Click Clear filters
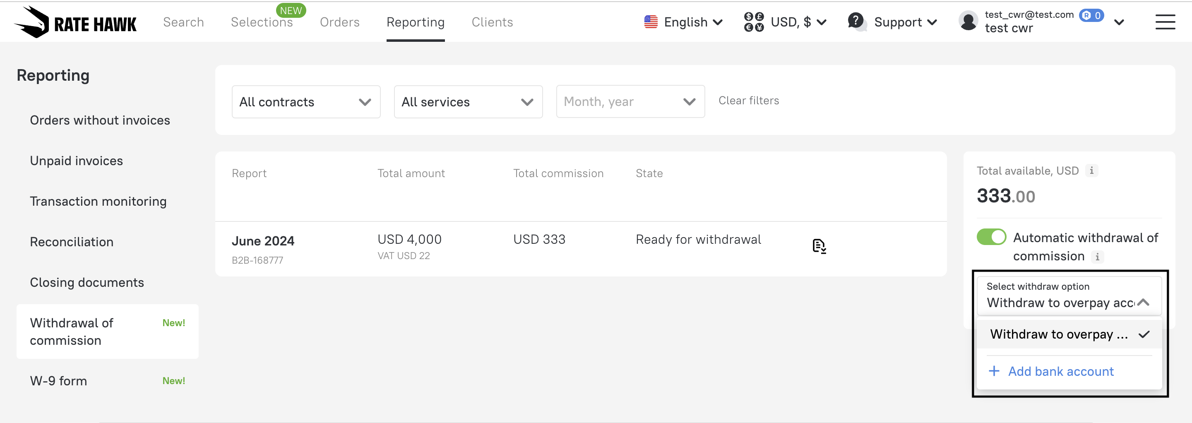Image resolution: width=1192 pixels, height=423 pixels. (748, 101)
